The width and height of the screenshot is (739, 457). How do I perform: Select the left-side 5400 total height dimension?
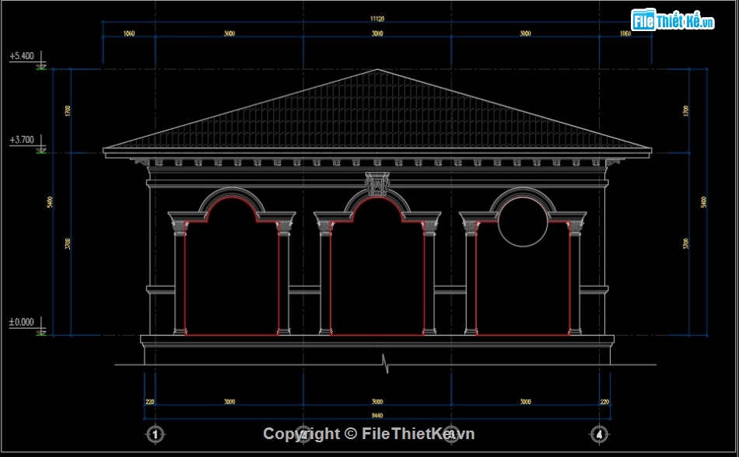50,202
